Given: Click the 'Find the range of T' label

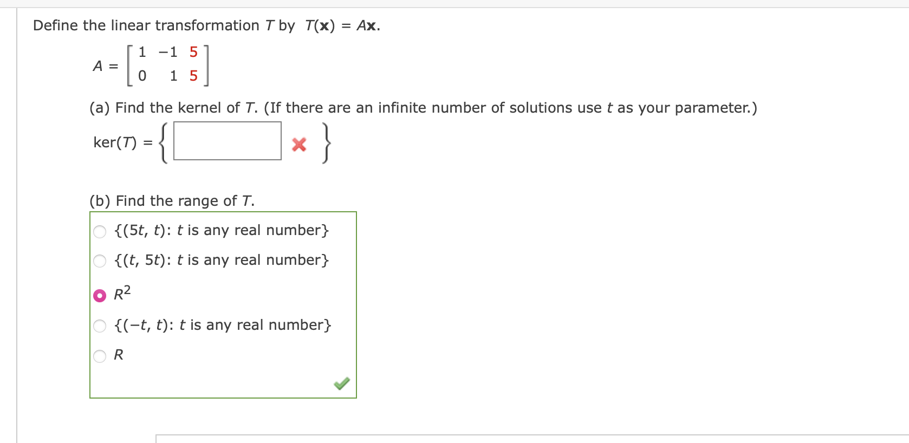Looking at the screenshot, I should click(171, 200).
